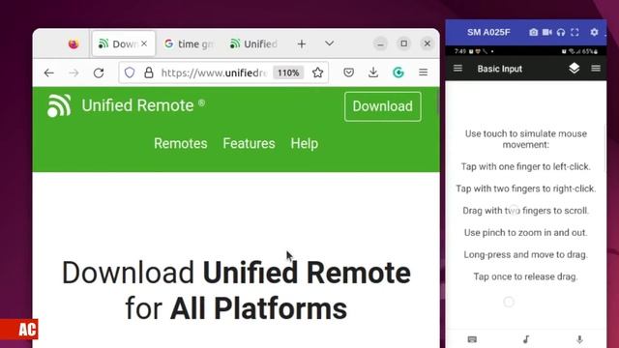Click the Firefox logo icon in the tab bar
This screenshot has height=348, width=619.
(74, 43)
